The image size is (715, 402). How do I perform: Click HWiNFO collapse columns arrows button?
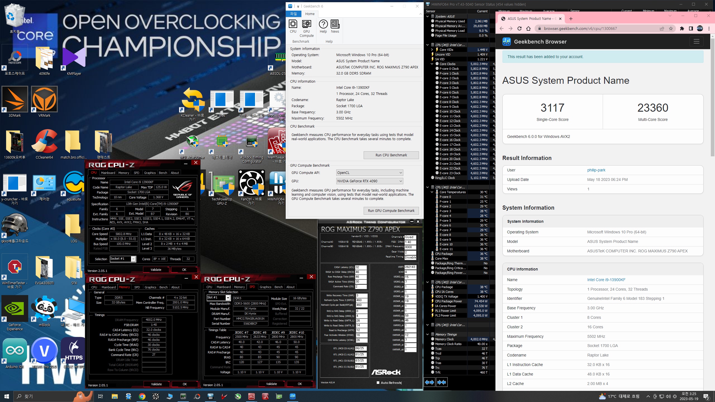(442, 382)
